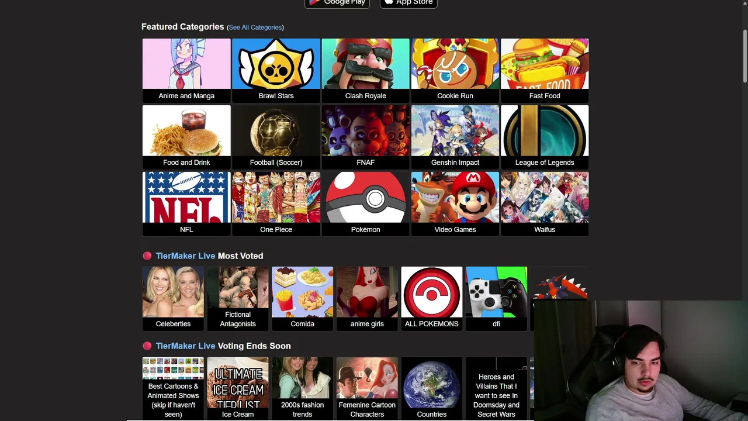Open Femenine Cartoon Characters tier list

(367, 389)
